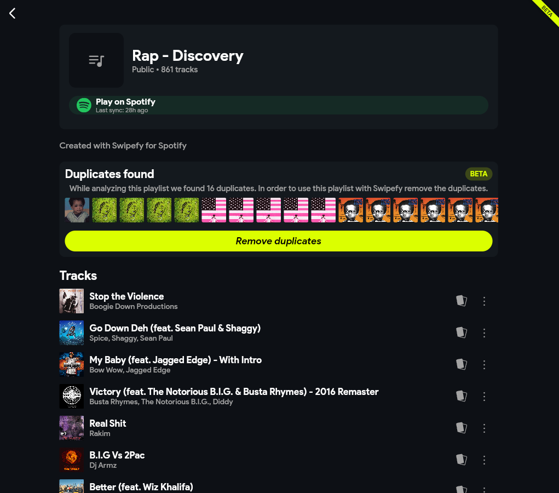Select the Real Shit track title
The width and height of the screenshot is (559, 493).
108,423
